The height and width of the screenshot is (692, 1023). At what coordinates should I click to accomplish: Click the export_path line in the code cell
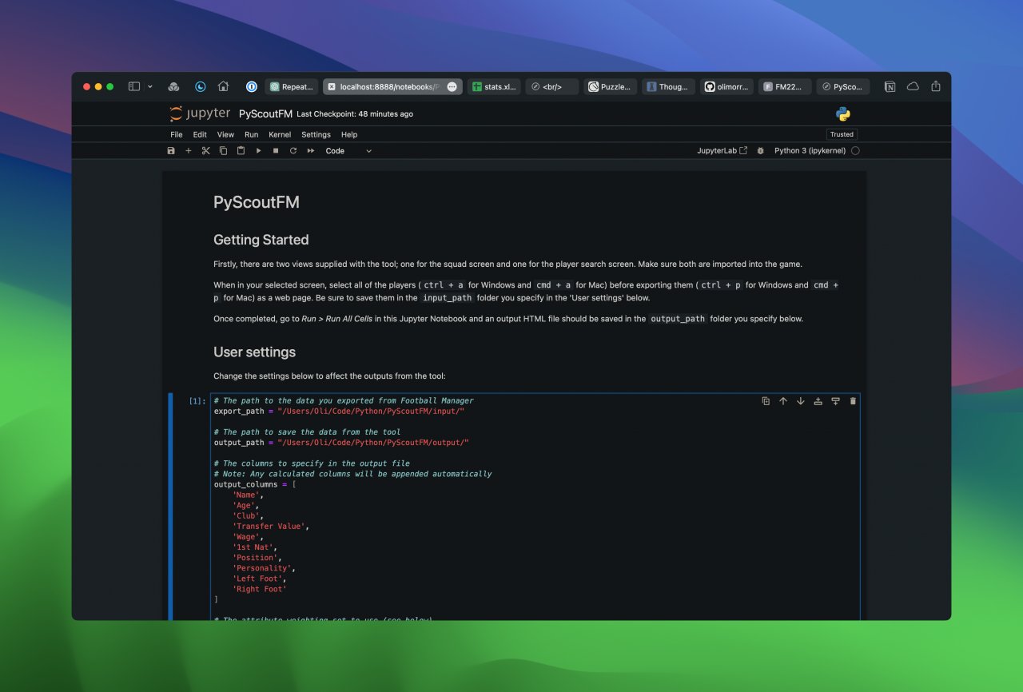(x=339, y=412)
